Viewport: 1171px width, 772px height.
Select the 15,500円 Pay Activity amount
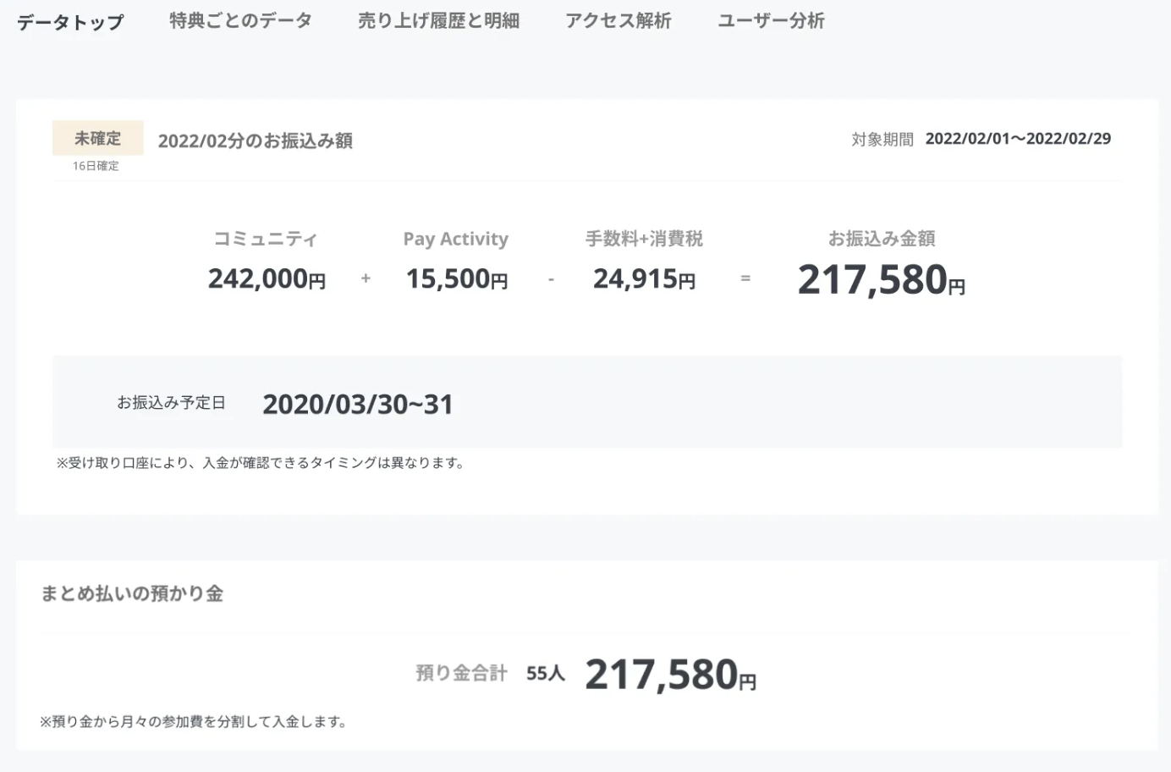coord(457,278)
